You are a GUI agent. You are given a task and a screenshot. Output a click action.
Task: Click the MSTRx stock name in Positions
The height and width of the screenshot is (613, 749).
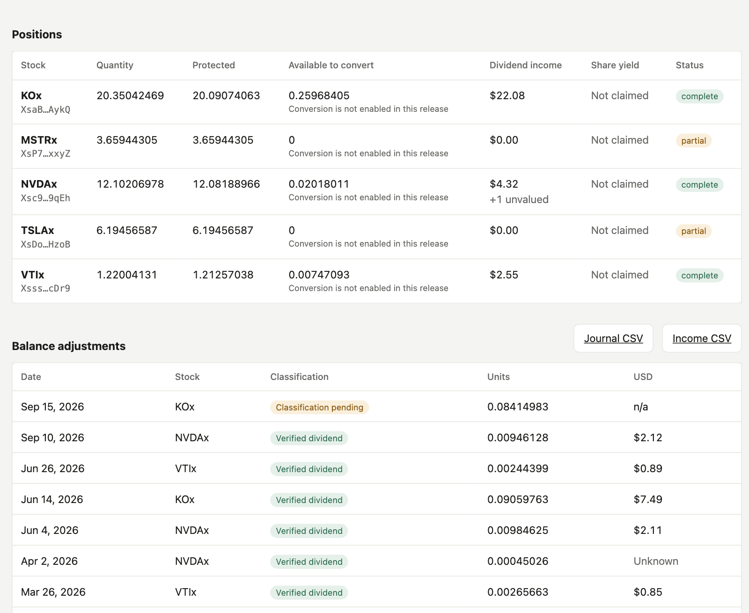[39, 140]
